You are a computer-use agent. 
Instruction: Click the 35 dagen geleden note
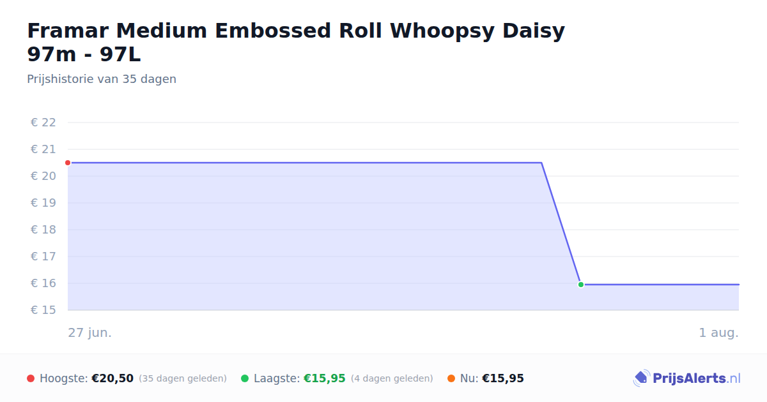(x=183, y=378)
